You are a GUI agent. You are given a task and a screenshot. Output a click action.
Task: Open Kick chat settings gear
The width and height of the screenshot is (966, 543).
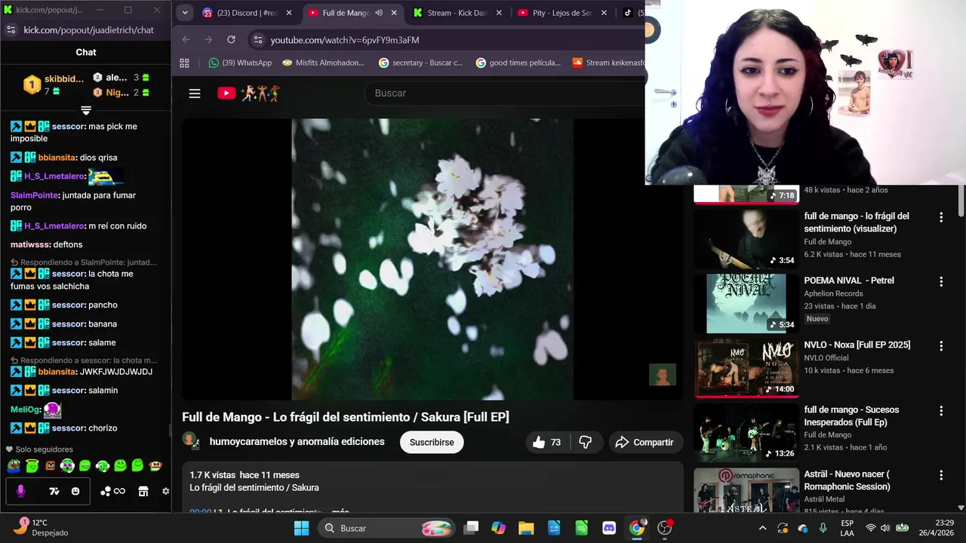click(165, 491)
